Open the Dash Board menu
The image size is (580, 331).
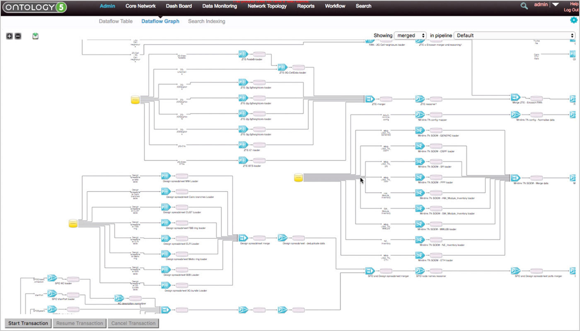tap(179, 6)
